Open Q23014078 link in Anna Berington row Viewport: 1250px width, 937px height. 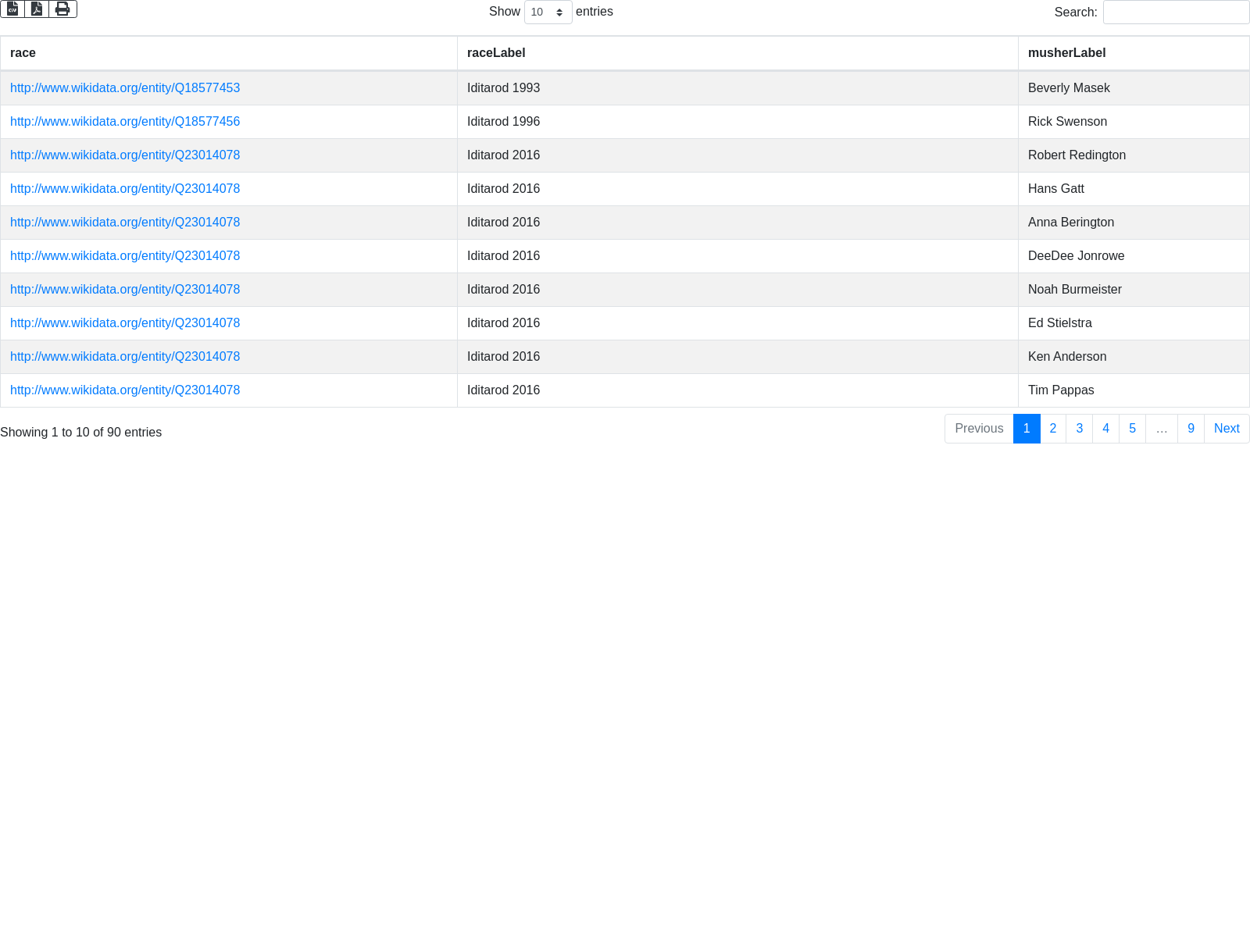(x=125, y=223)
